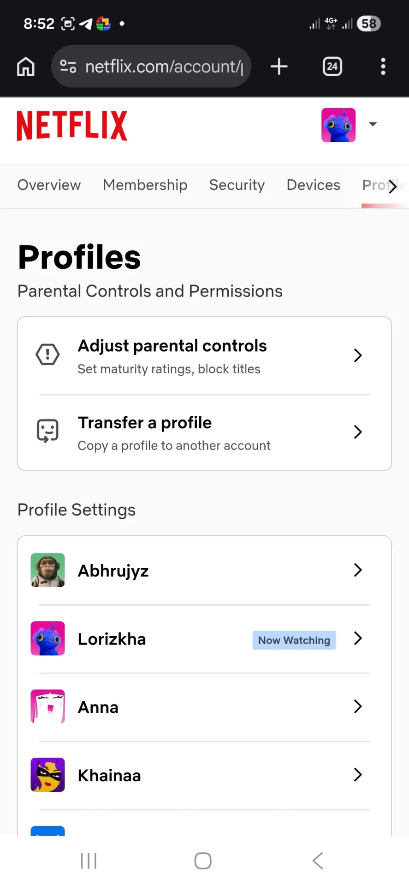Click the chevron next to Adjust parental controls

coord(358,355)
